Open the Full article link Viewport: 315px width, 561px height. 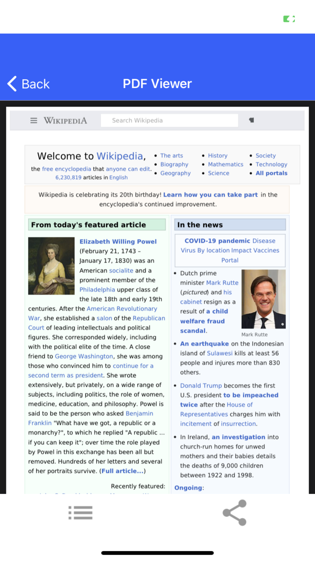[123, 471]
